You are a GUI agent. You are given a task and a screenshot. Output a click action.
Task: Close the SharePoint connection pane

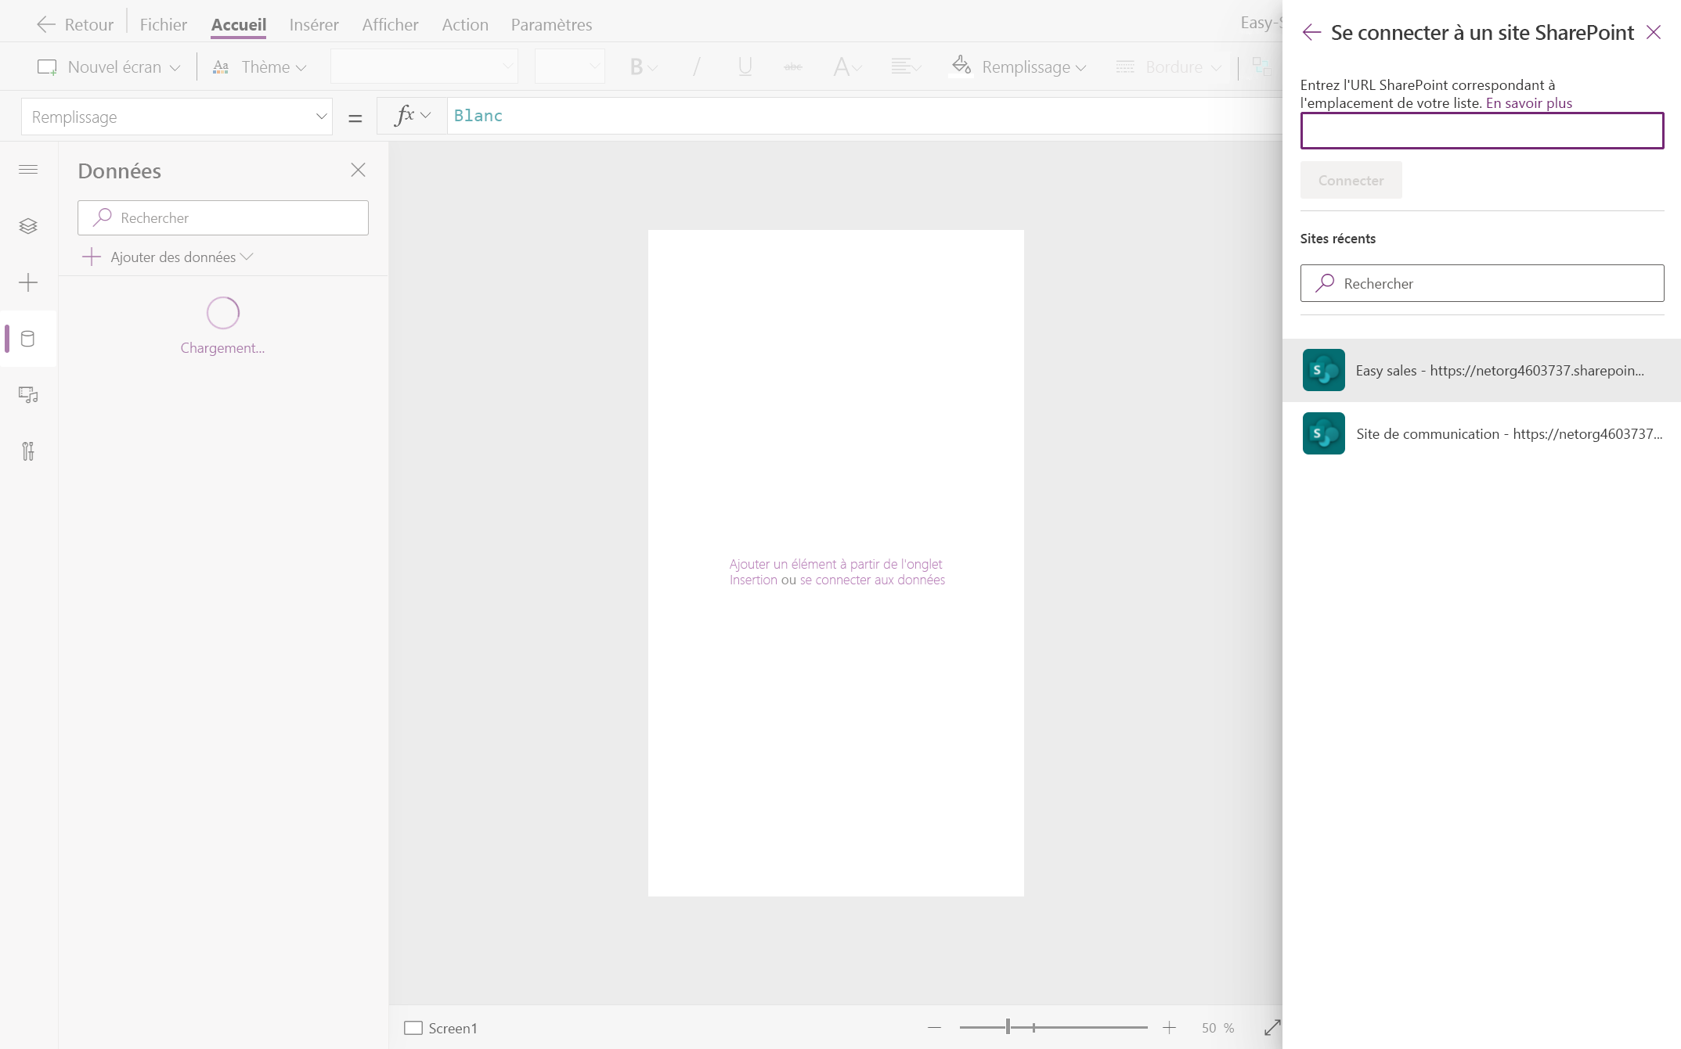point(1654,32)
